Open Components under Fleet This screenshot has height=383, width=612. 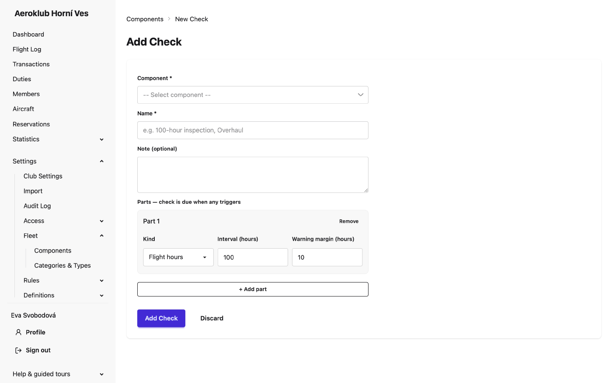pyautogui.click(x=53, y=250)
